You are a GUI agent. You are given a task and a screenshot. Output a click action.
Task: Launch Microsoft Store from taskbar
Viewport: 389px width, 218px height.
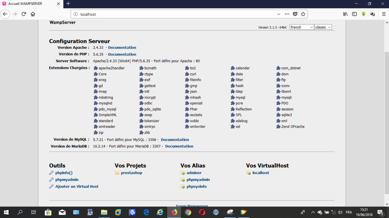48,212
